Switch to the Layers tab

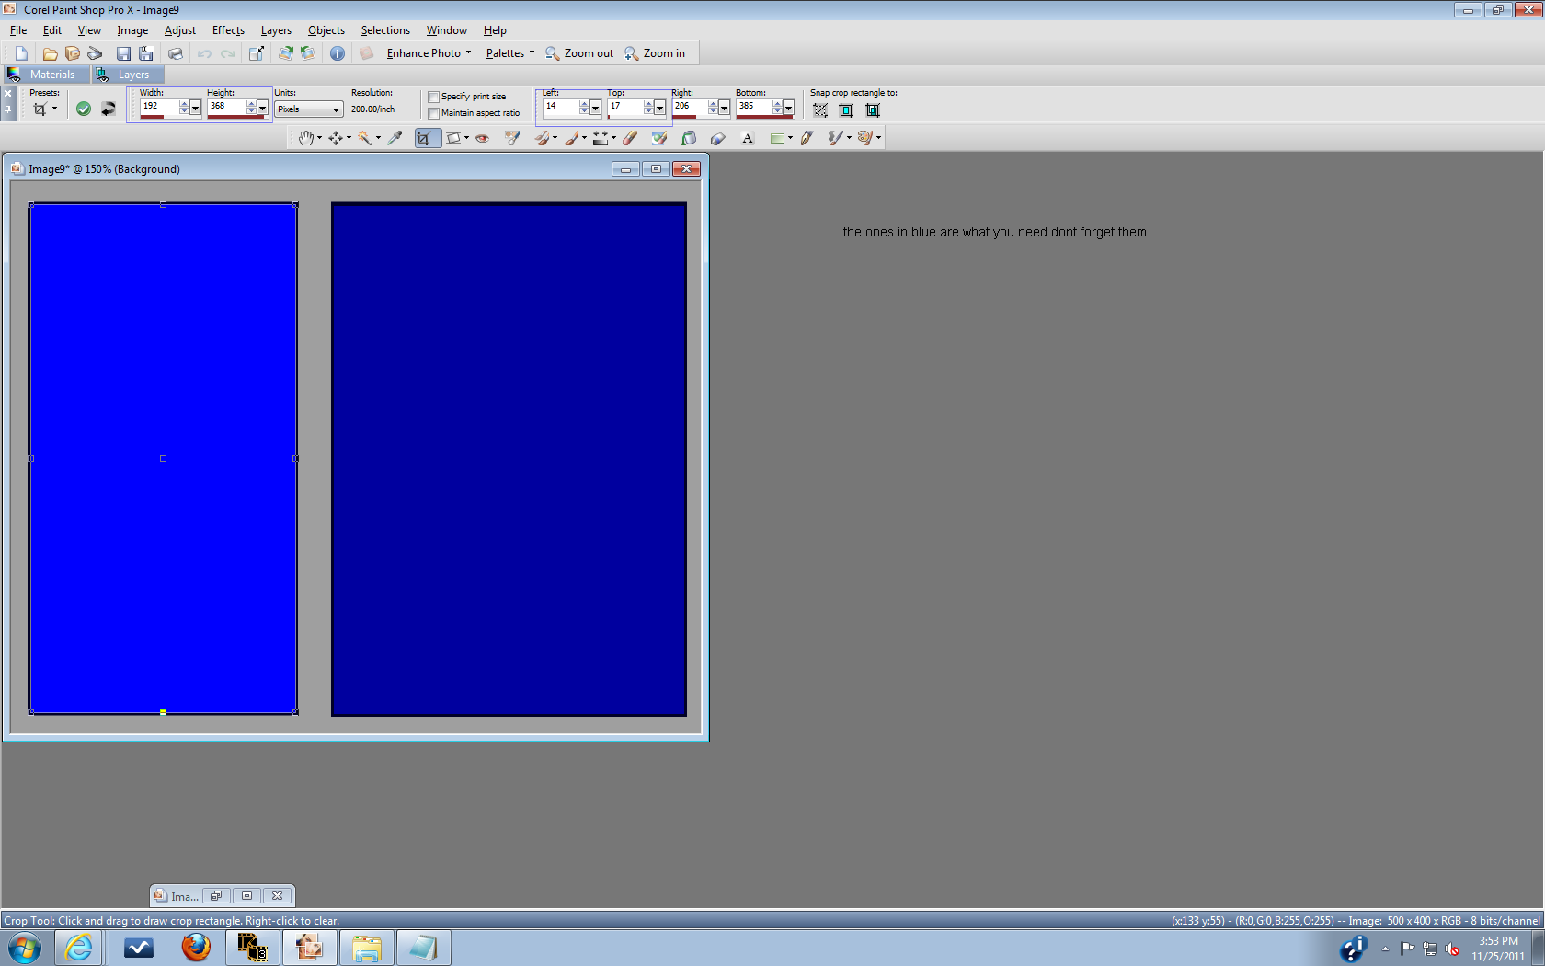click(127, 75)
